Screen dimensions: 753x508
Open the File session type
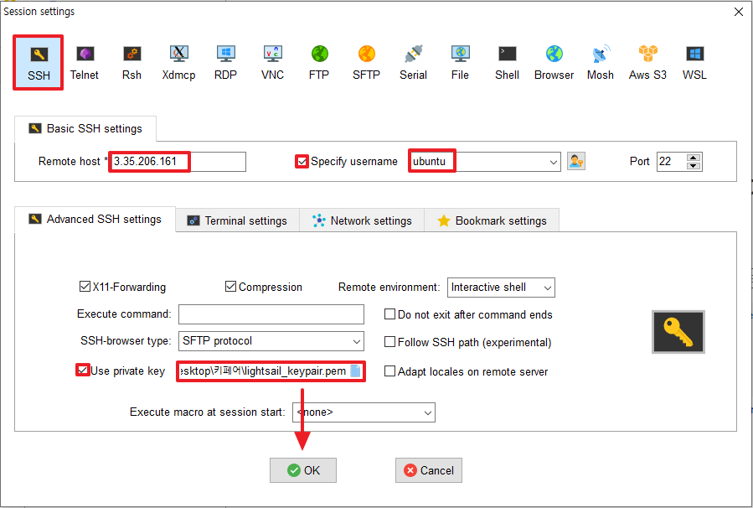point(460,63)
